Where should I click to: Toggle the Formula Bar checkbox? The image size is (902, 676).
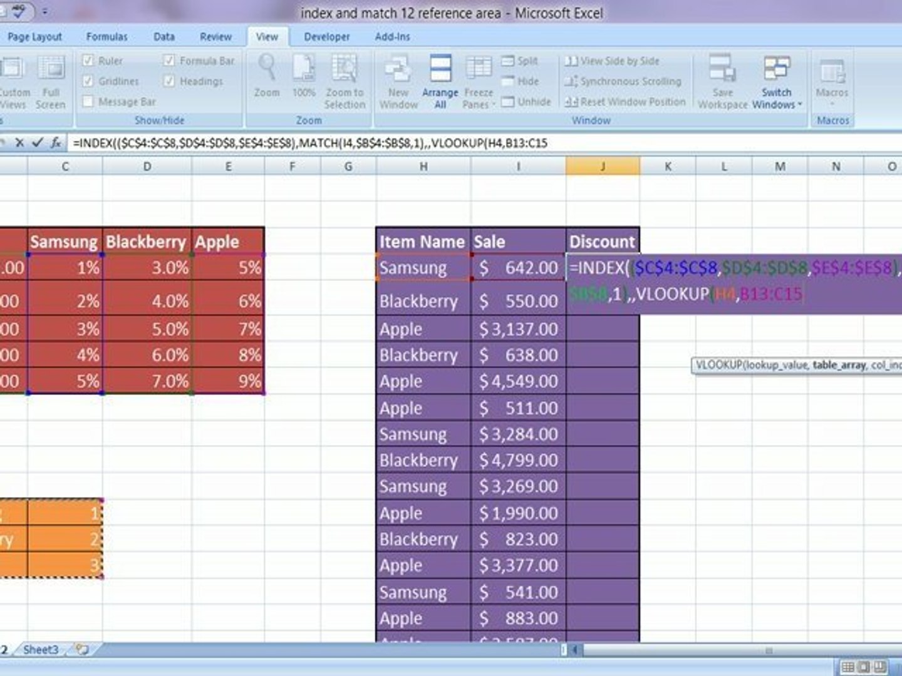169,61
